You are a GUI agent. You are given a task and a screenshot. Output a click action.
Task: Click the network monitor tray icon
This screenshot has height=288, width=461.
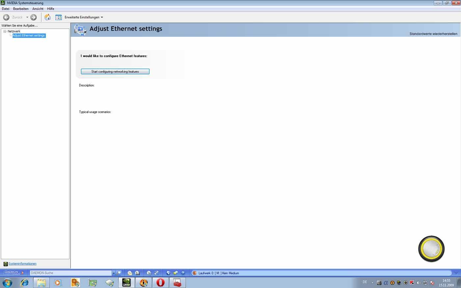tap(425, 283)
